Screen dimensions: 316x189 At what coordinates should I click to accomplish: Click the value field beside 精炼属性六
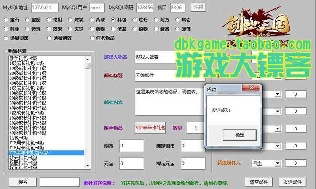296,163
